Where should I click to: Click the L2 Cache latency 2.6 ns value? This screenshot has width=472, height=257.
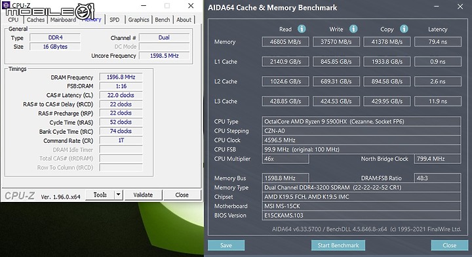pyautogui.click(x=438, y=81)
